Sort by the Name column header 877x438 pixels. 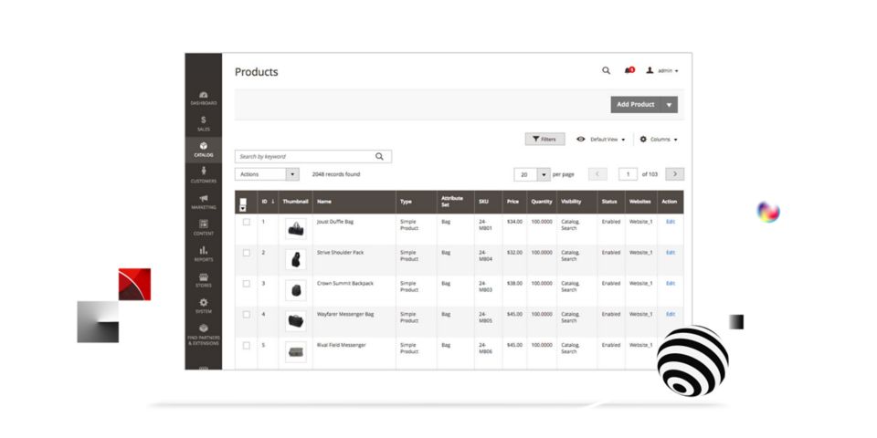pos(354,202)
